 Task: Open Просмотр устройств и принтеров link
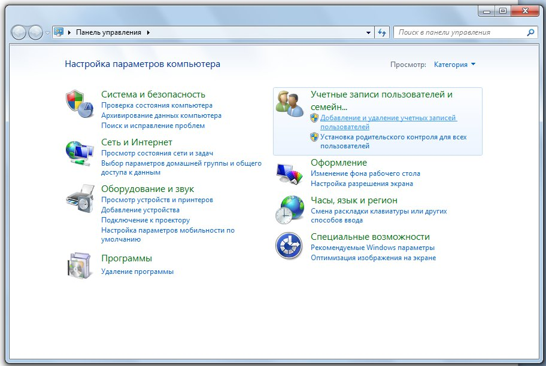[x=157, y=200]
